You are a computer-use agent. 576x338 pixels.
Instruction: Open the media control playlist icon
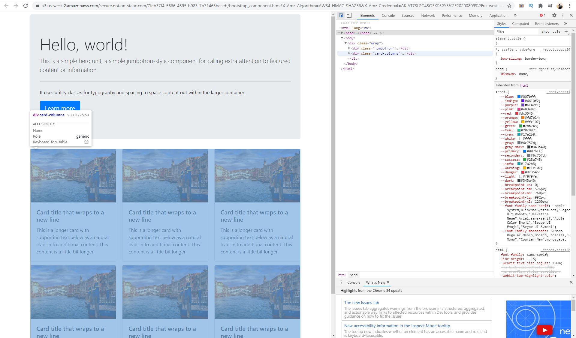(x=550, y=6)
